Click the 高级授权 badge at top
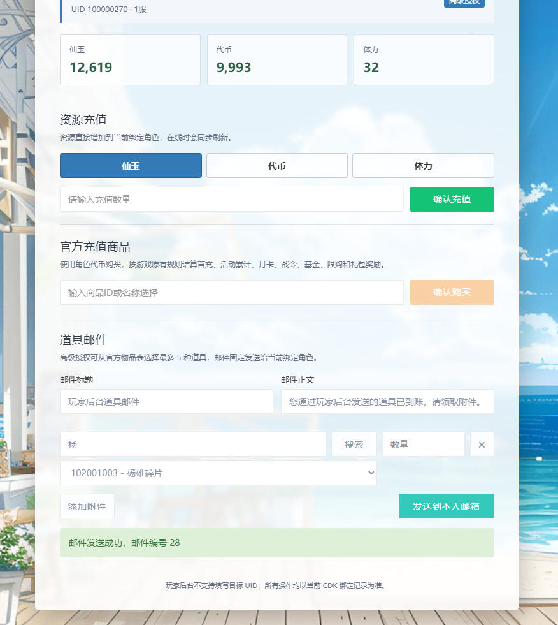 pyautogui.click(x=464, y=3)
